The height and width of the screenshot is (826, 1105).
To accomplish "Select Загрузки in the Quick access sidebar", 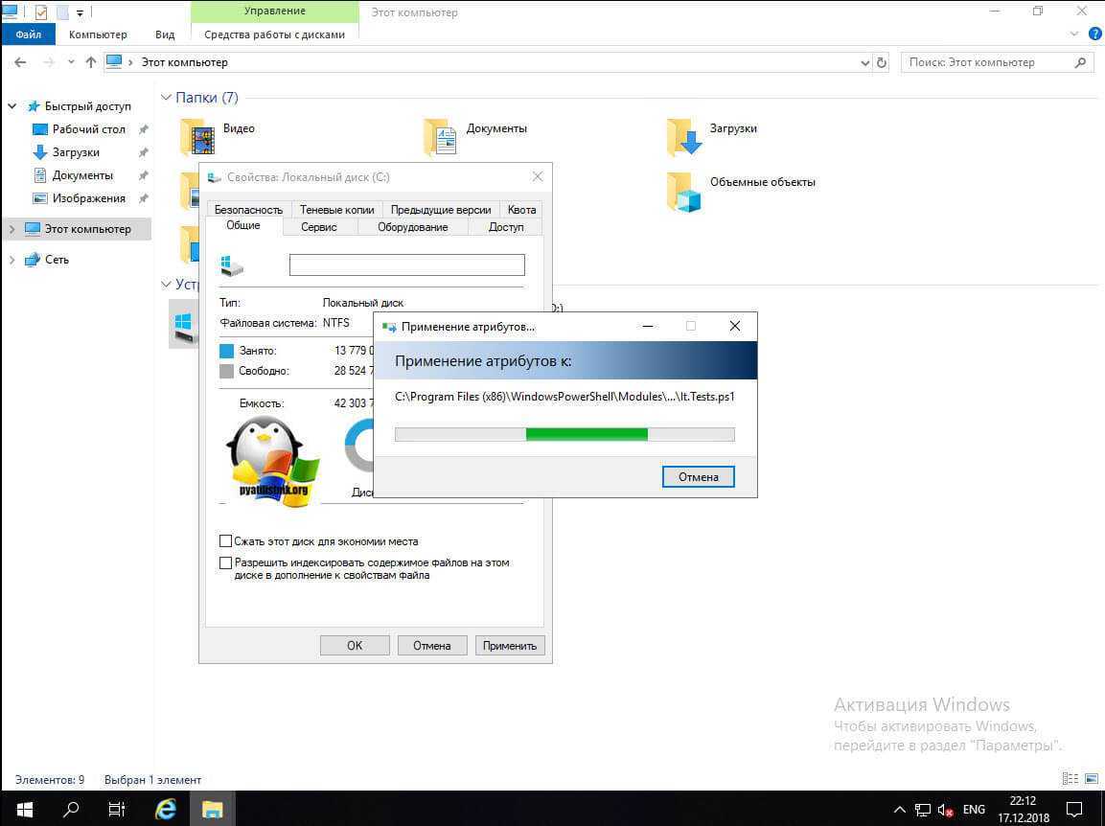I will click(x=76, y=152).
